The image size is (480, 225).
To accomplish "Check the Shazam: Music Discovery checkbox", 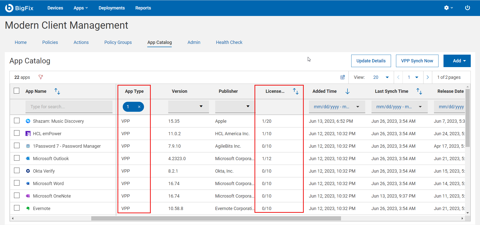I will (x=17, y=121).
